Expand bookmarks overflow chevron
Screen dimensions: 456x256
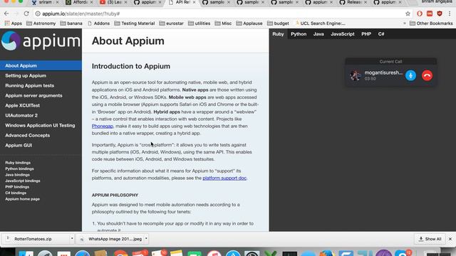(x=405, y=23)
